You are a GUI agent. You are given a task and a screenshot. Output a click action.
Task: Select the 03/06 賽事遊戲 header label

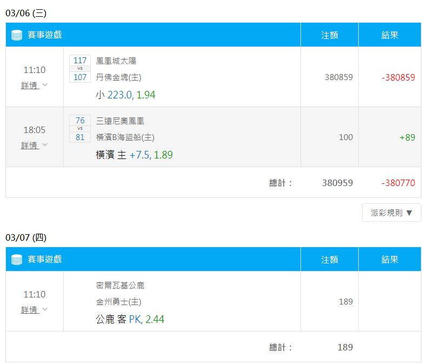click(x=45, y=35)
